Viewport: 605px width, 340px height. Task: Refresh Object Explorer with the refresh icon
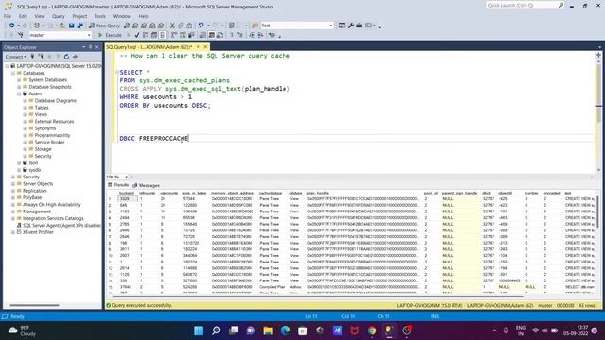point(66,57)
